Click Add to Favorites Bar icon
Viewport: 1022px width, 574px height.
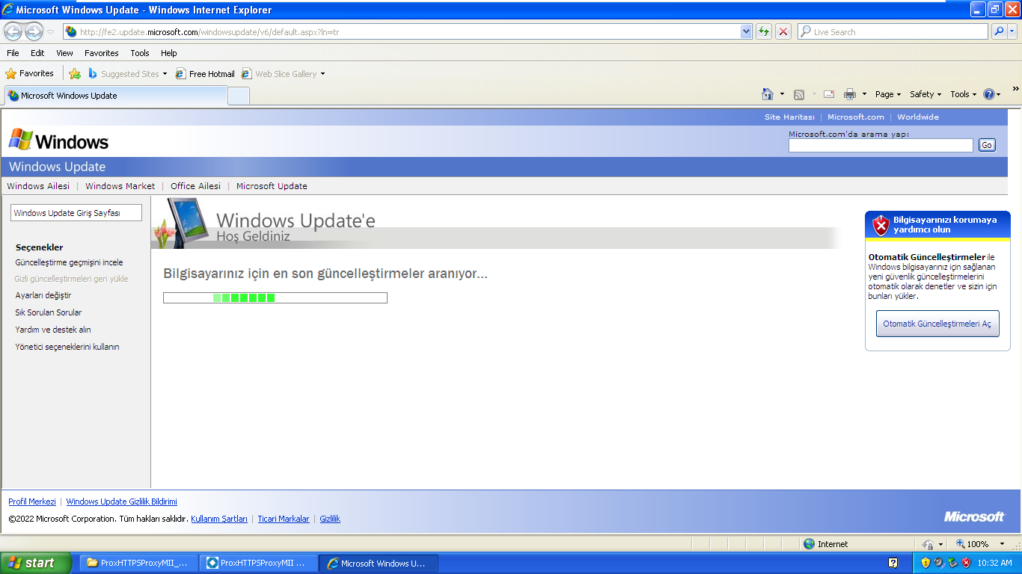click(75, 74)
